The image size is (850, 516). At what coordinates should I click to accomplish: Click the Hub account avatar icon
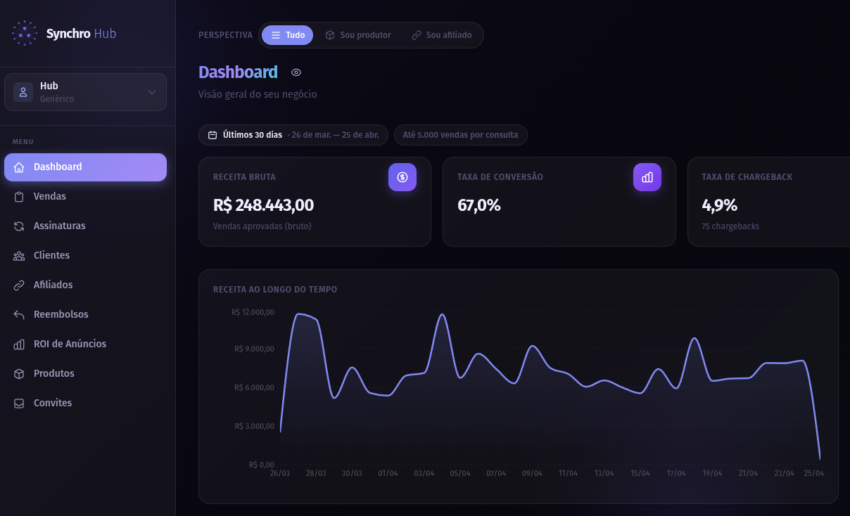(23, 92)
